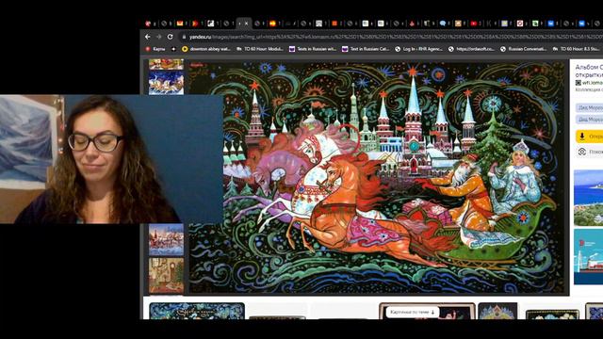Select the beige interior thumbnail in left strip
The height and width of the screenshot is (339, 603).
[166, 275]
